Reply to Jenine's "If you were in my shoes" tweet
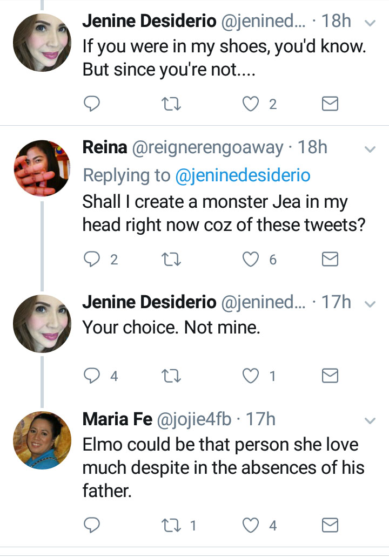The height and width of the screenshot is (558, 389). click(x=92, y=104)
